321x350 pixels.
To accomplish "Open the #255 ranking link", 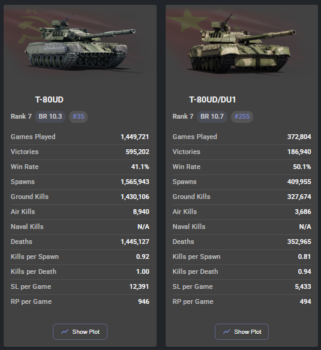I will (x=242, y=116).
